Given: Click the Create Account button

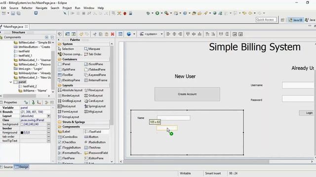Looking at the screenshot, I should 187,94.
